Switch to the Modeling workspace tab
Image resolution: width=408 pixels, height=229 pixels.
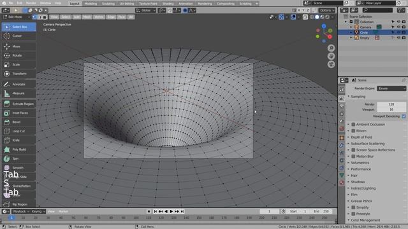[x=91, y=4]
